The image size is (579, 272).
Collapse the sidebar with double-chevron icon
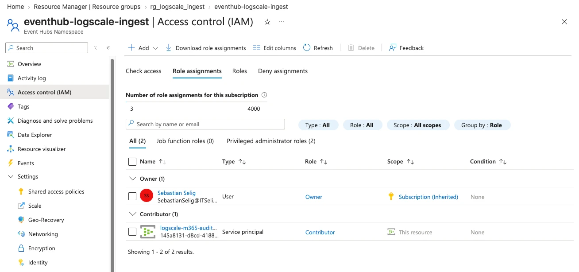pos(108,48)
